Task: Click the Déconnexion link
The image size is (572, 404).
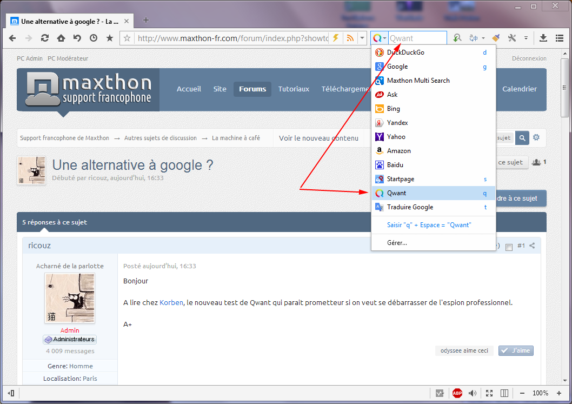Action: pos(529,58)
